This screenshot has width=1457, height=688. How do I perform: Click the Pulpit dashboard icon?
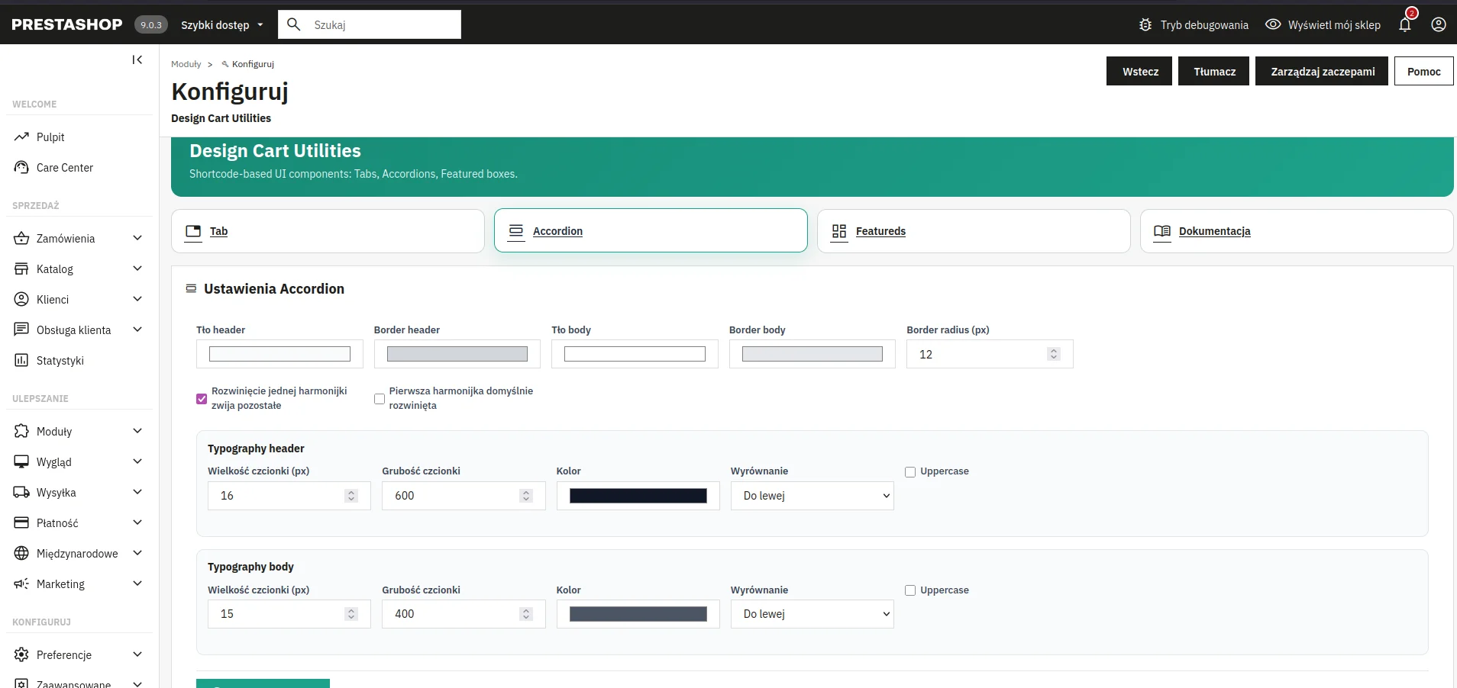[21, 137]
